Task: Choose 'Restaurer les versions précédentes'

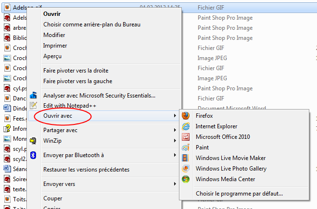Action: pos(86,170)
